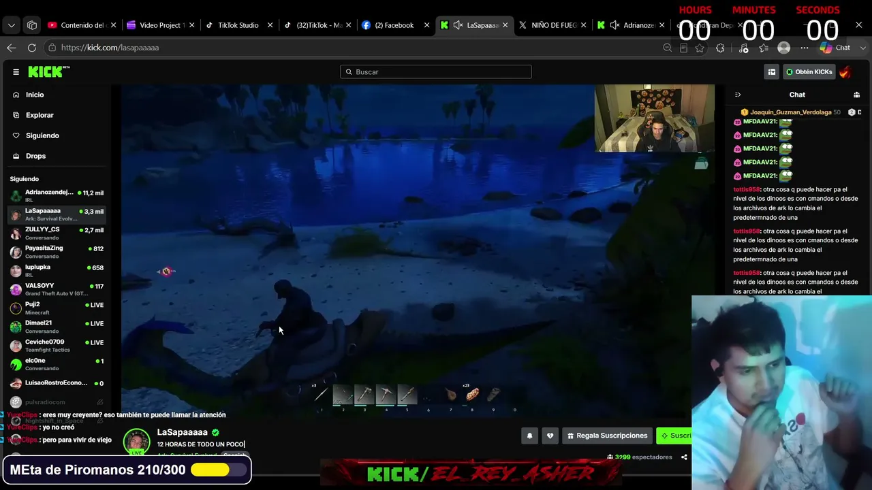Mute audio on the LaSapaaaaa tab

coord(458,25)
